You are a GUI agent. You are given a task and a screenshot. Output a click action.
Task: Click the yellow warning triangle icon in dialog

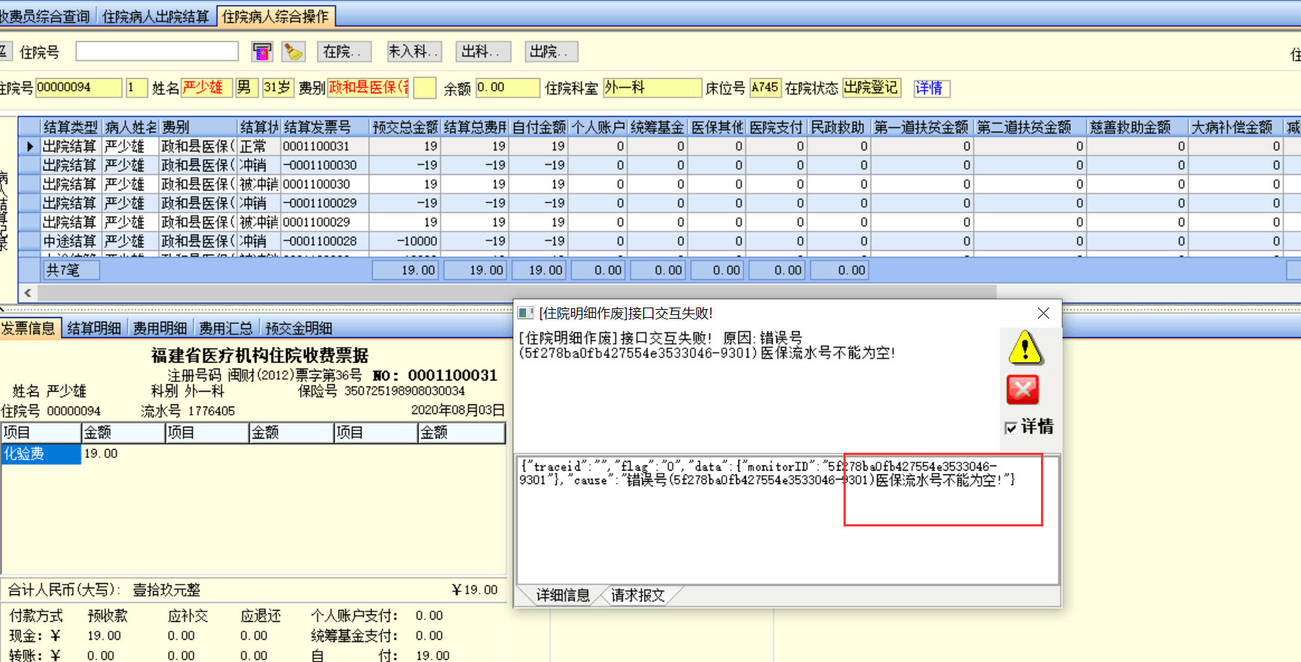point(1025,348)
